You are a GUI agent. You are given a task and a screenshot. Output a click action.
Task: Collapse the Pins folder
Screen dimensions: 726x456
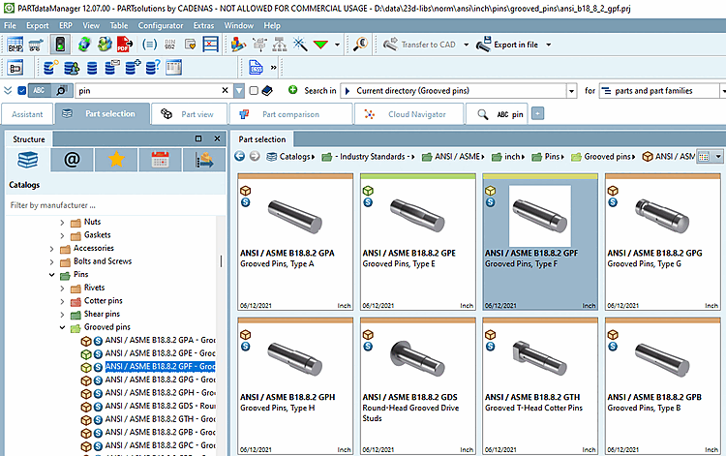[51, 275]
